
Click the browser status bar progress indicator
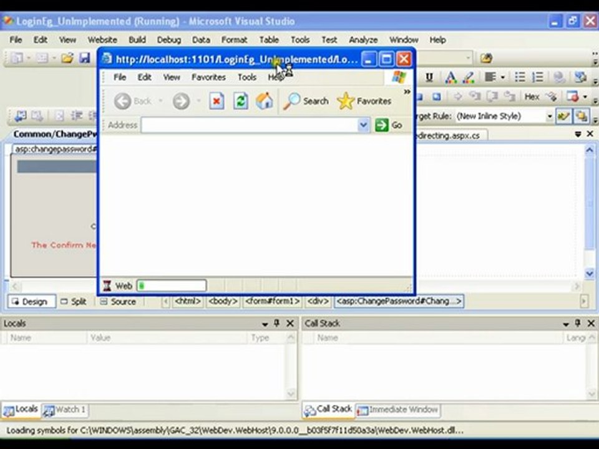click(172, 286)
